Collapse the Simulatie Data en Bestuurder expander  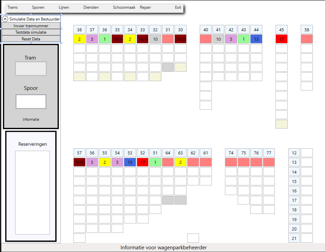5,19
